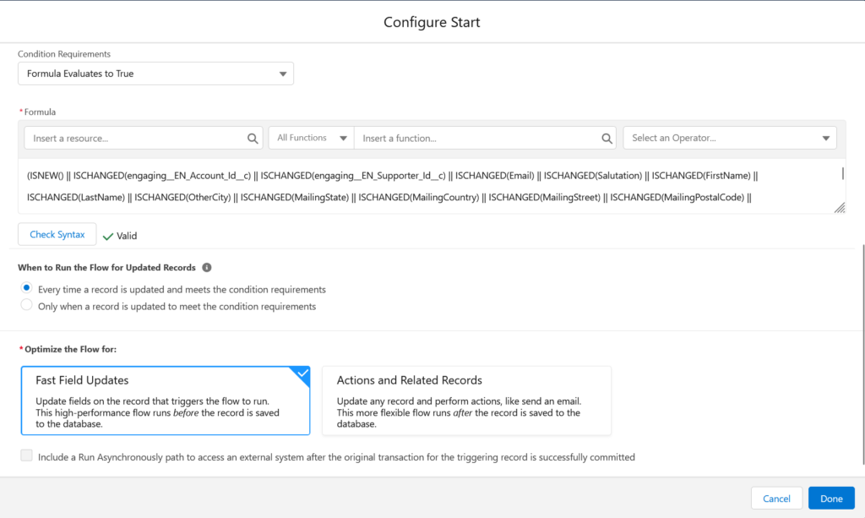The width and height of the screenshot is (865, 518).
Task: Choose the Actions and Related Records tile
Action: [466, 401]
